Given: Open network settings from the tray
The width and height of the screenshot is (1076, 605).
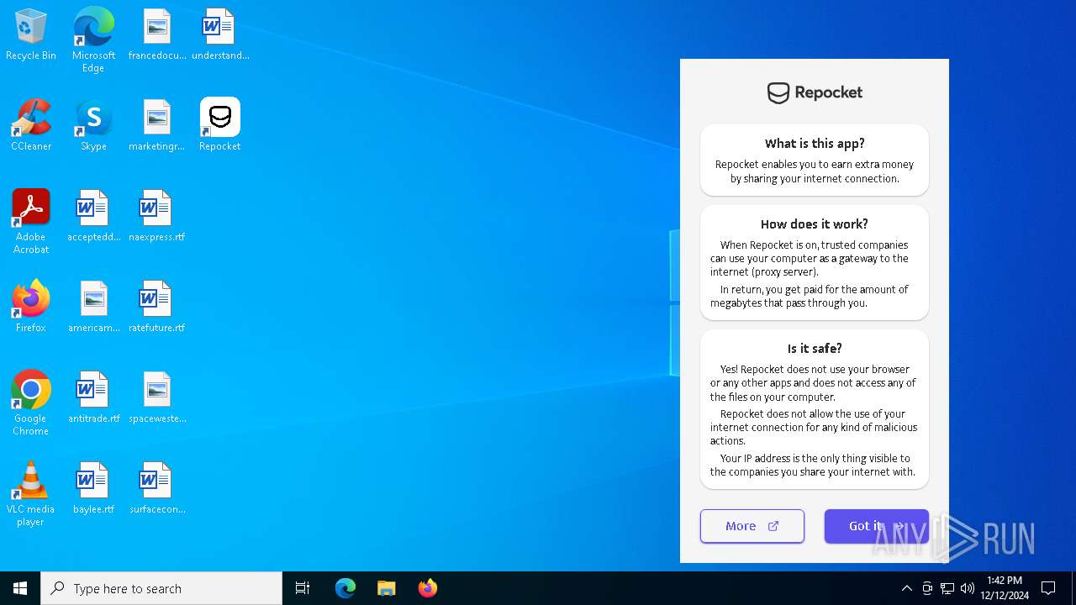Looking at the screenshot, I should (x=947, y=588).
